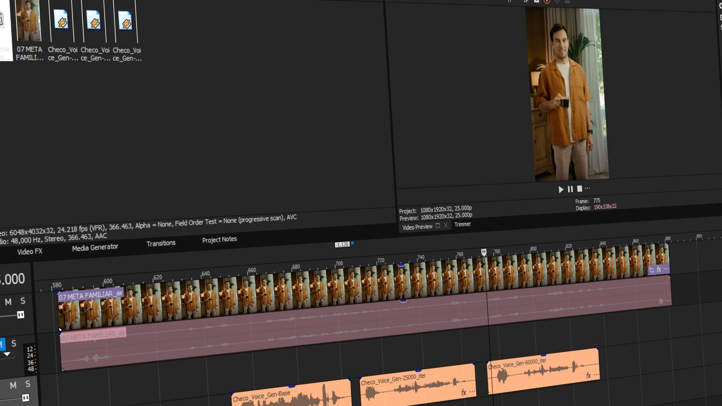
Task: Open the 07 META FAMILIAR audio event fx
Action: pos(661,301)
